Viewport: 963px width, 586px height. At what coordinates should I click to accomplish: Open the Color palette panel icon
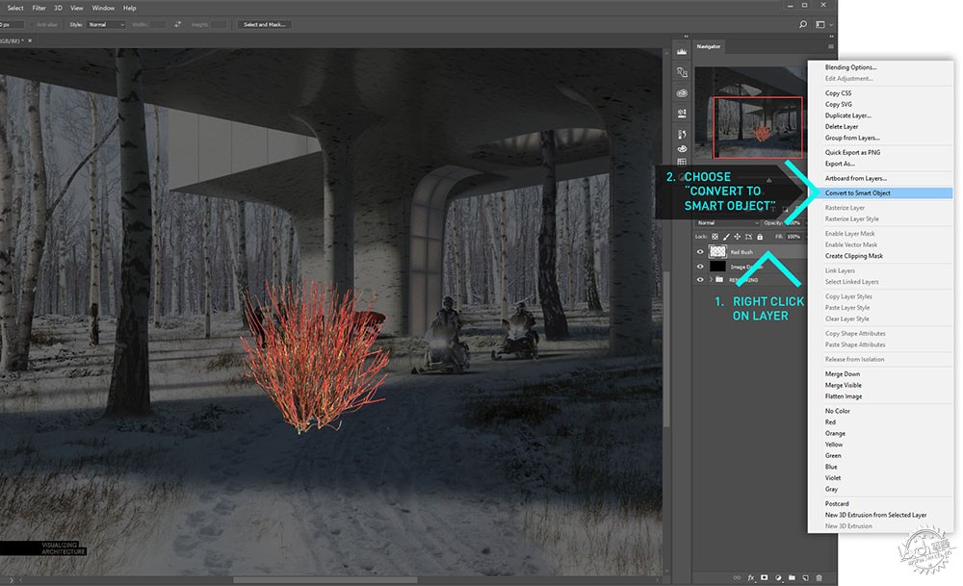682,148
